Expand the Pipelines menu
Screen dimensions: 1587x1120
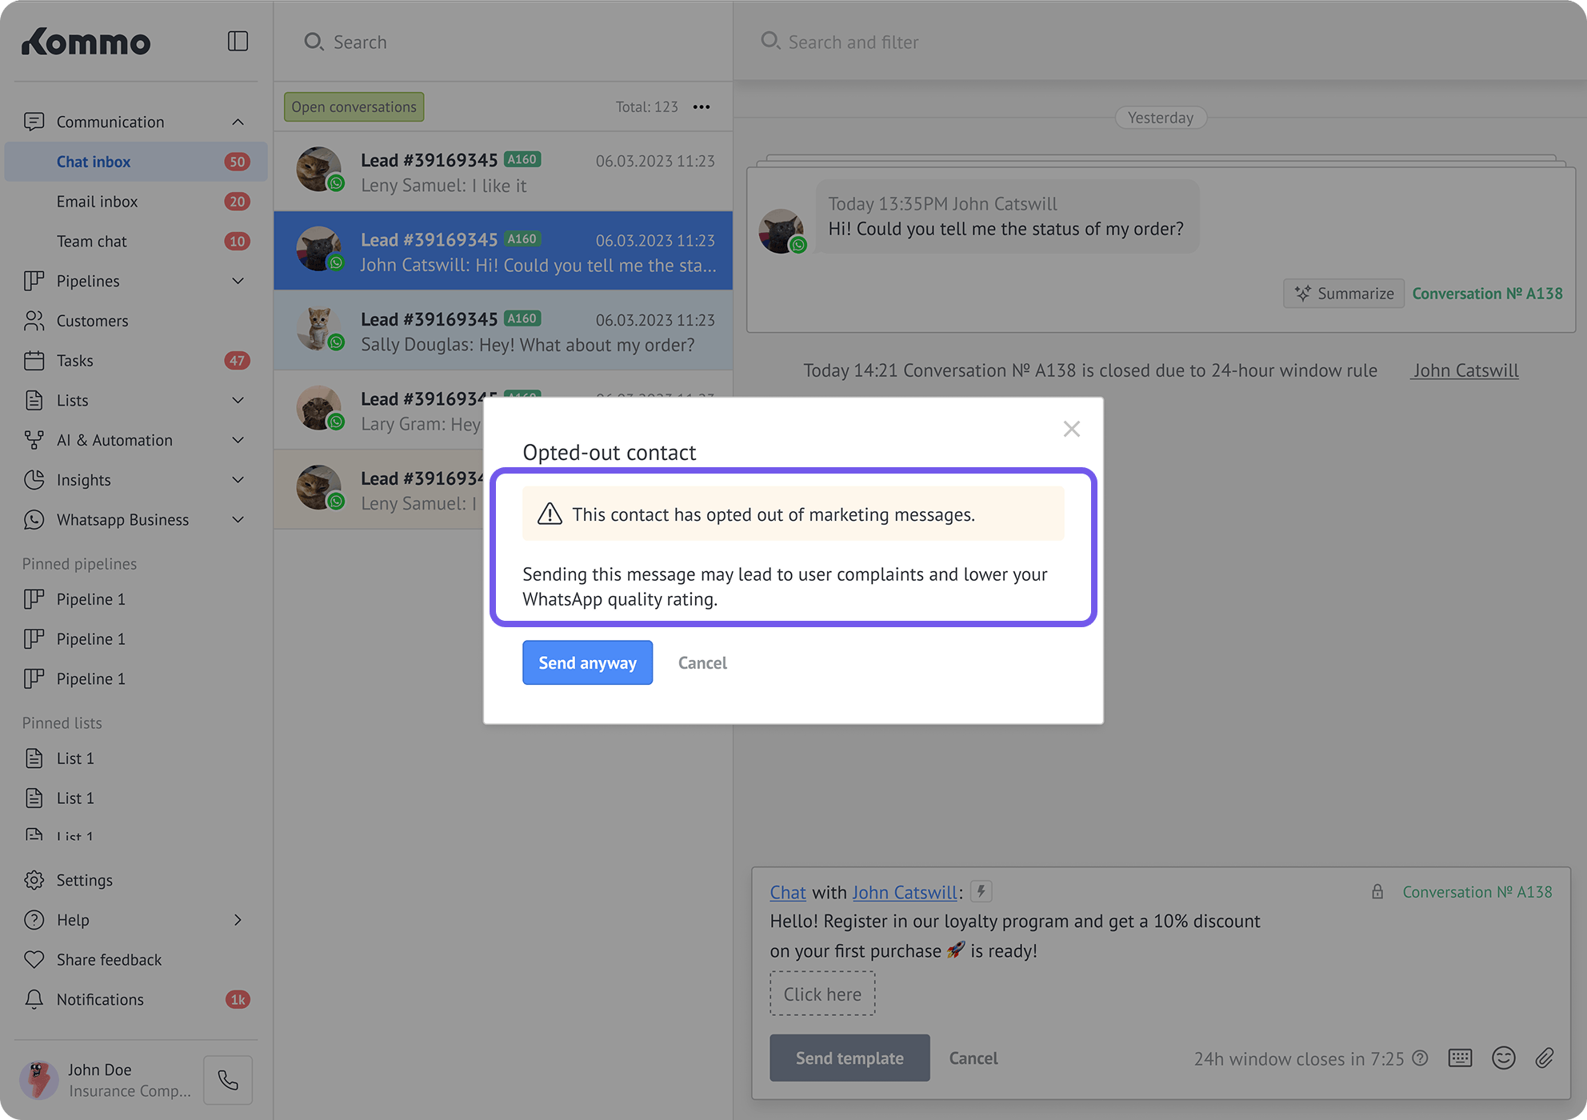tap(238, 281)
